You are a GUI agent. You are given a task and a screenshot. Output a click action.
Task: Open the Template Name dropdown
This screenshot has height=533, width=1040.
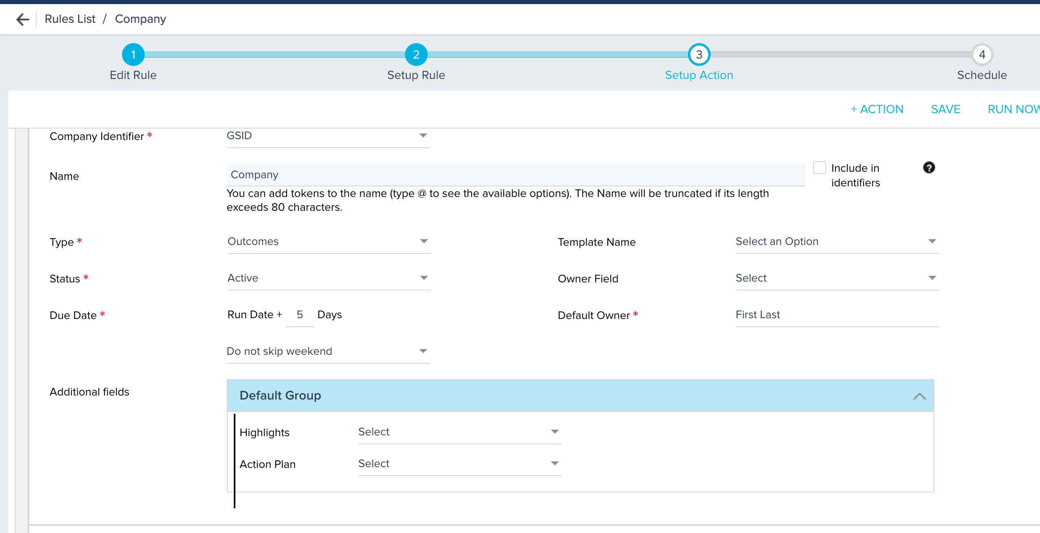click(x=837, y=242)
